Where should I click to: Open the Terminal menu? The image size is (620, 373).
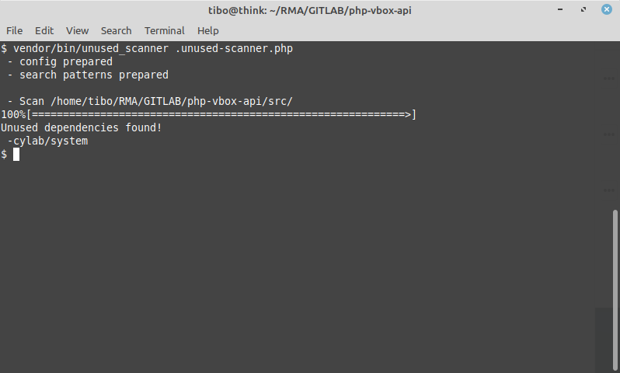coord(164,30)
